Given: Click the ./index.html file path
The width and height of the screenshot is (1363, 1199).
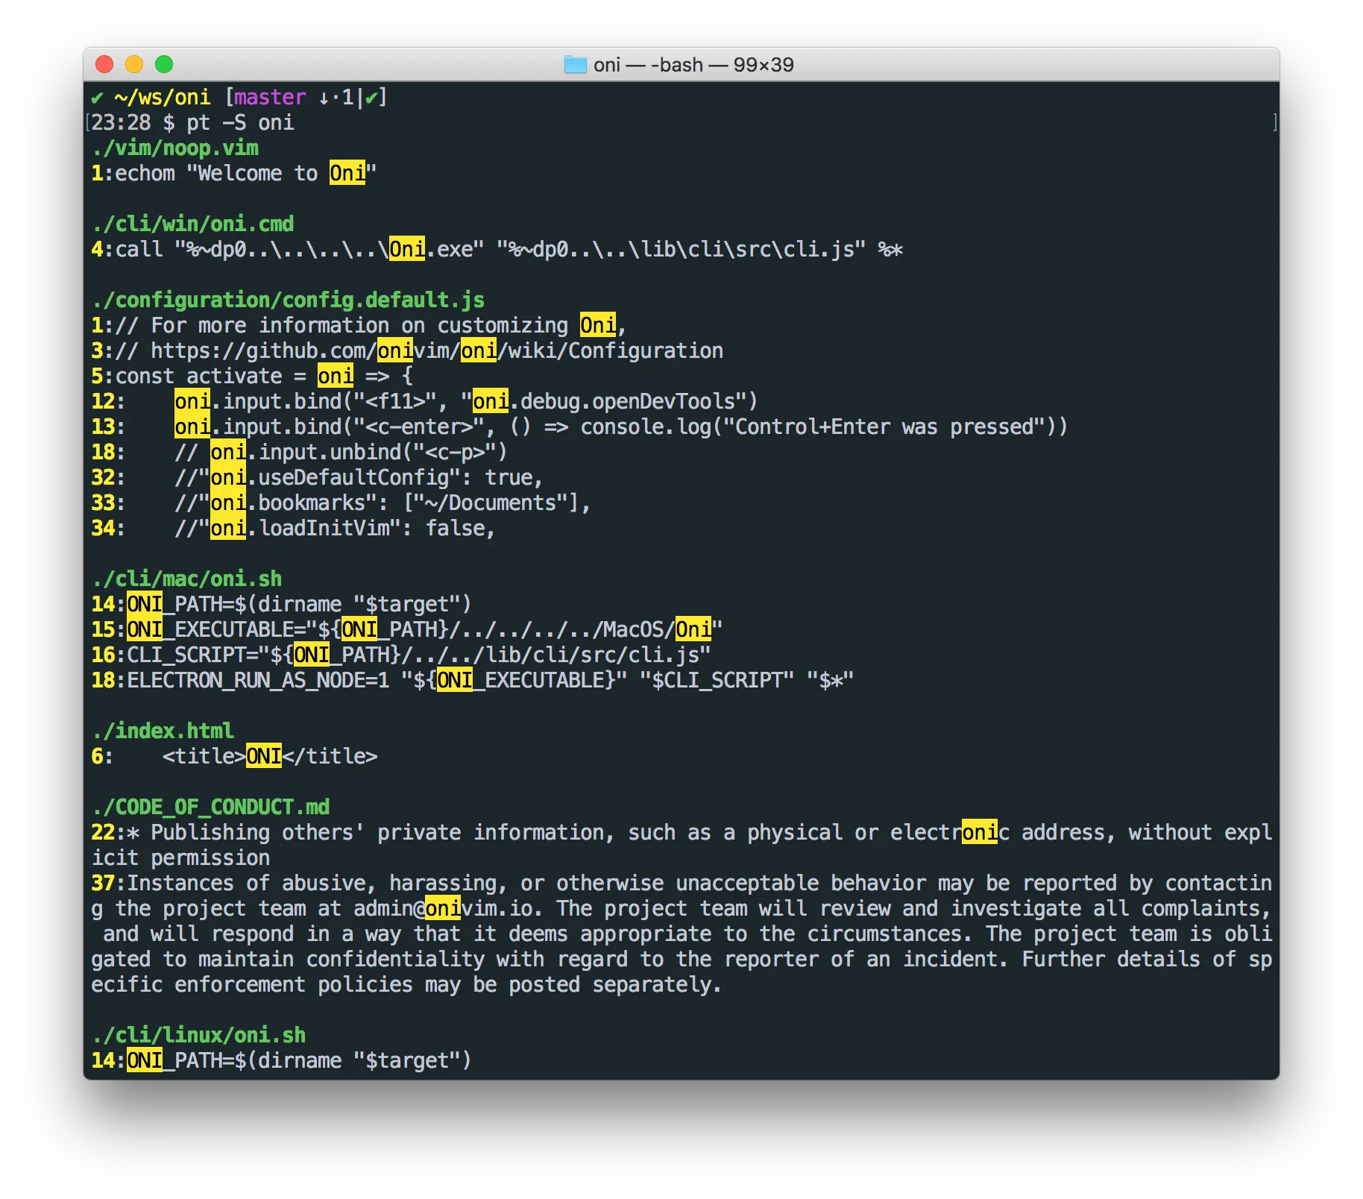Looking at the screenshot, I should [163, 731].
